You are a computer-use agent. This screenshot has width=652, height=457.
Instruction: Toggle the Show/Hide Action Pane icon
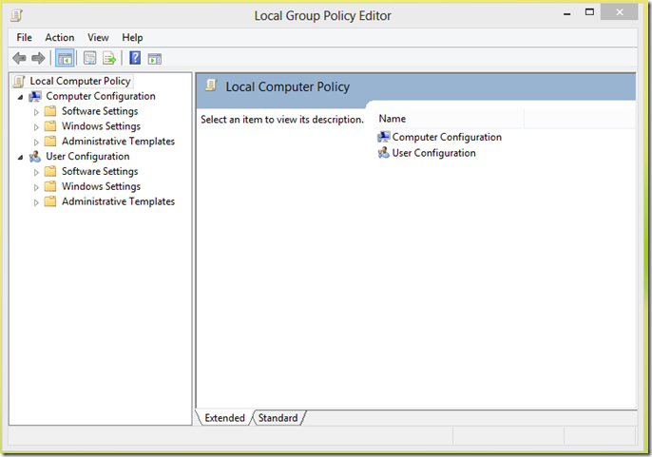pyautogui.click(x=155, y=59)
